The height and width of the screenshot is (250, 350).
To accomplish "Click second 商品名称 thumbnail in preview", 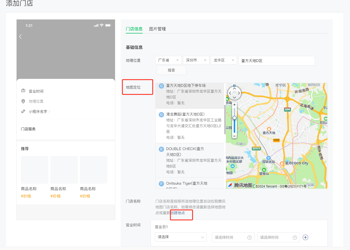I will coord(64,170).
